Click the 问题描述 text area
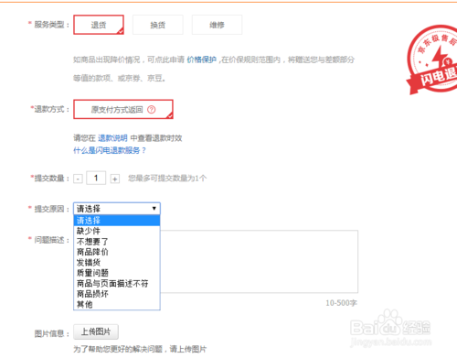457x358 pixels. tap(259, 262)
